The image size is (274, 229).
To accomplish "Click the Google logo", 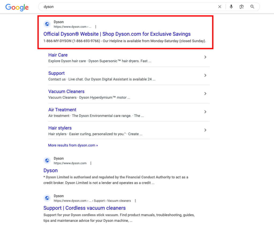I will [17, 7].
